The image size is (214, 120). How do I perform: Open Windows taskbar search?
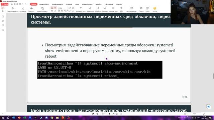[x=8, y=118]
